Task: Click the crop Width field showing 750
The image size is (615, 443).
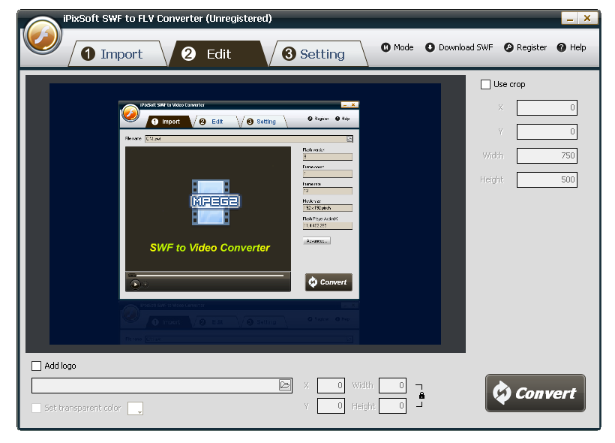Action: 547,155
